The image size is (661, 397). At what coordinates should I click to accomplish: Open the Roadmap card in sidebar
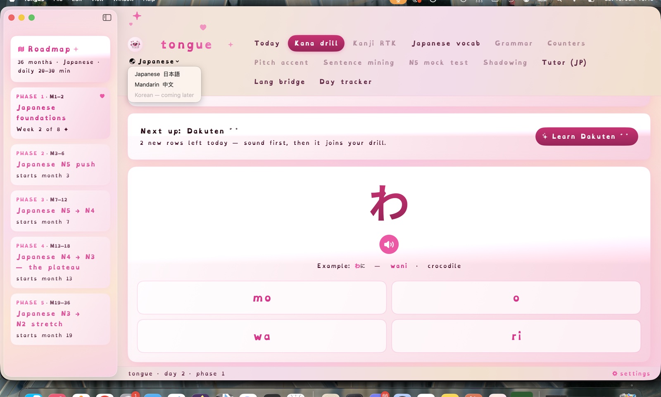tap(60, 59)
